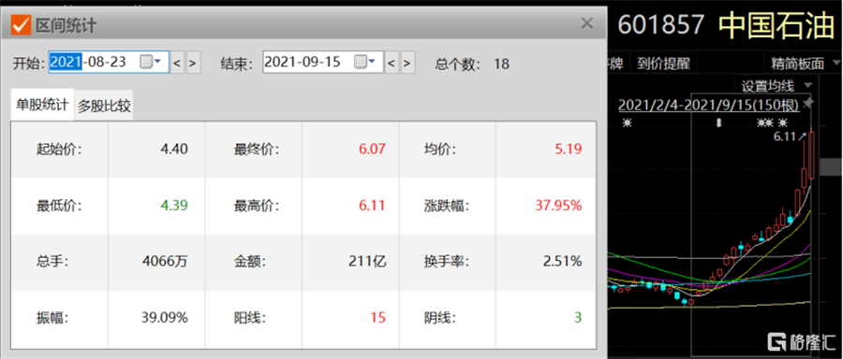Expand the 精简板面 dropdown
843x359 pixels.
point(837,64)
